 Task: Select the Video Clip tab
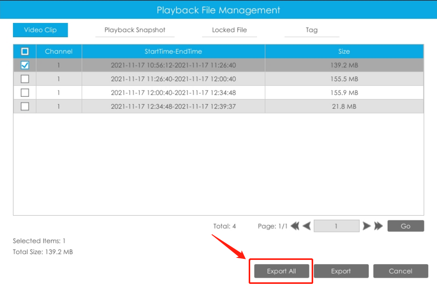click(x=41, y=30)
